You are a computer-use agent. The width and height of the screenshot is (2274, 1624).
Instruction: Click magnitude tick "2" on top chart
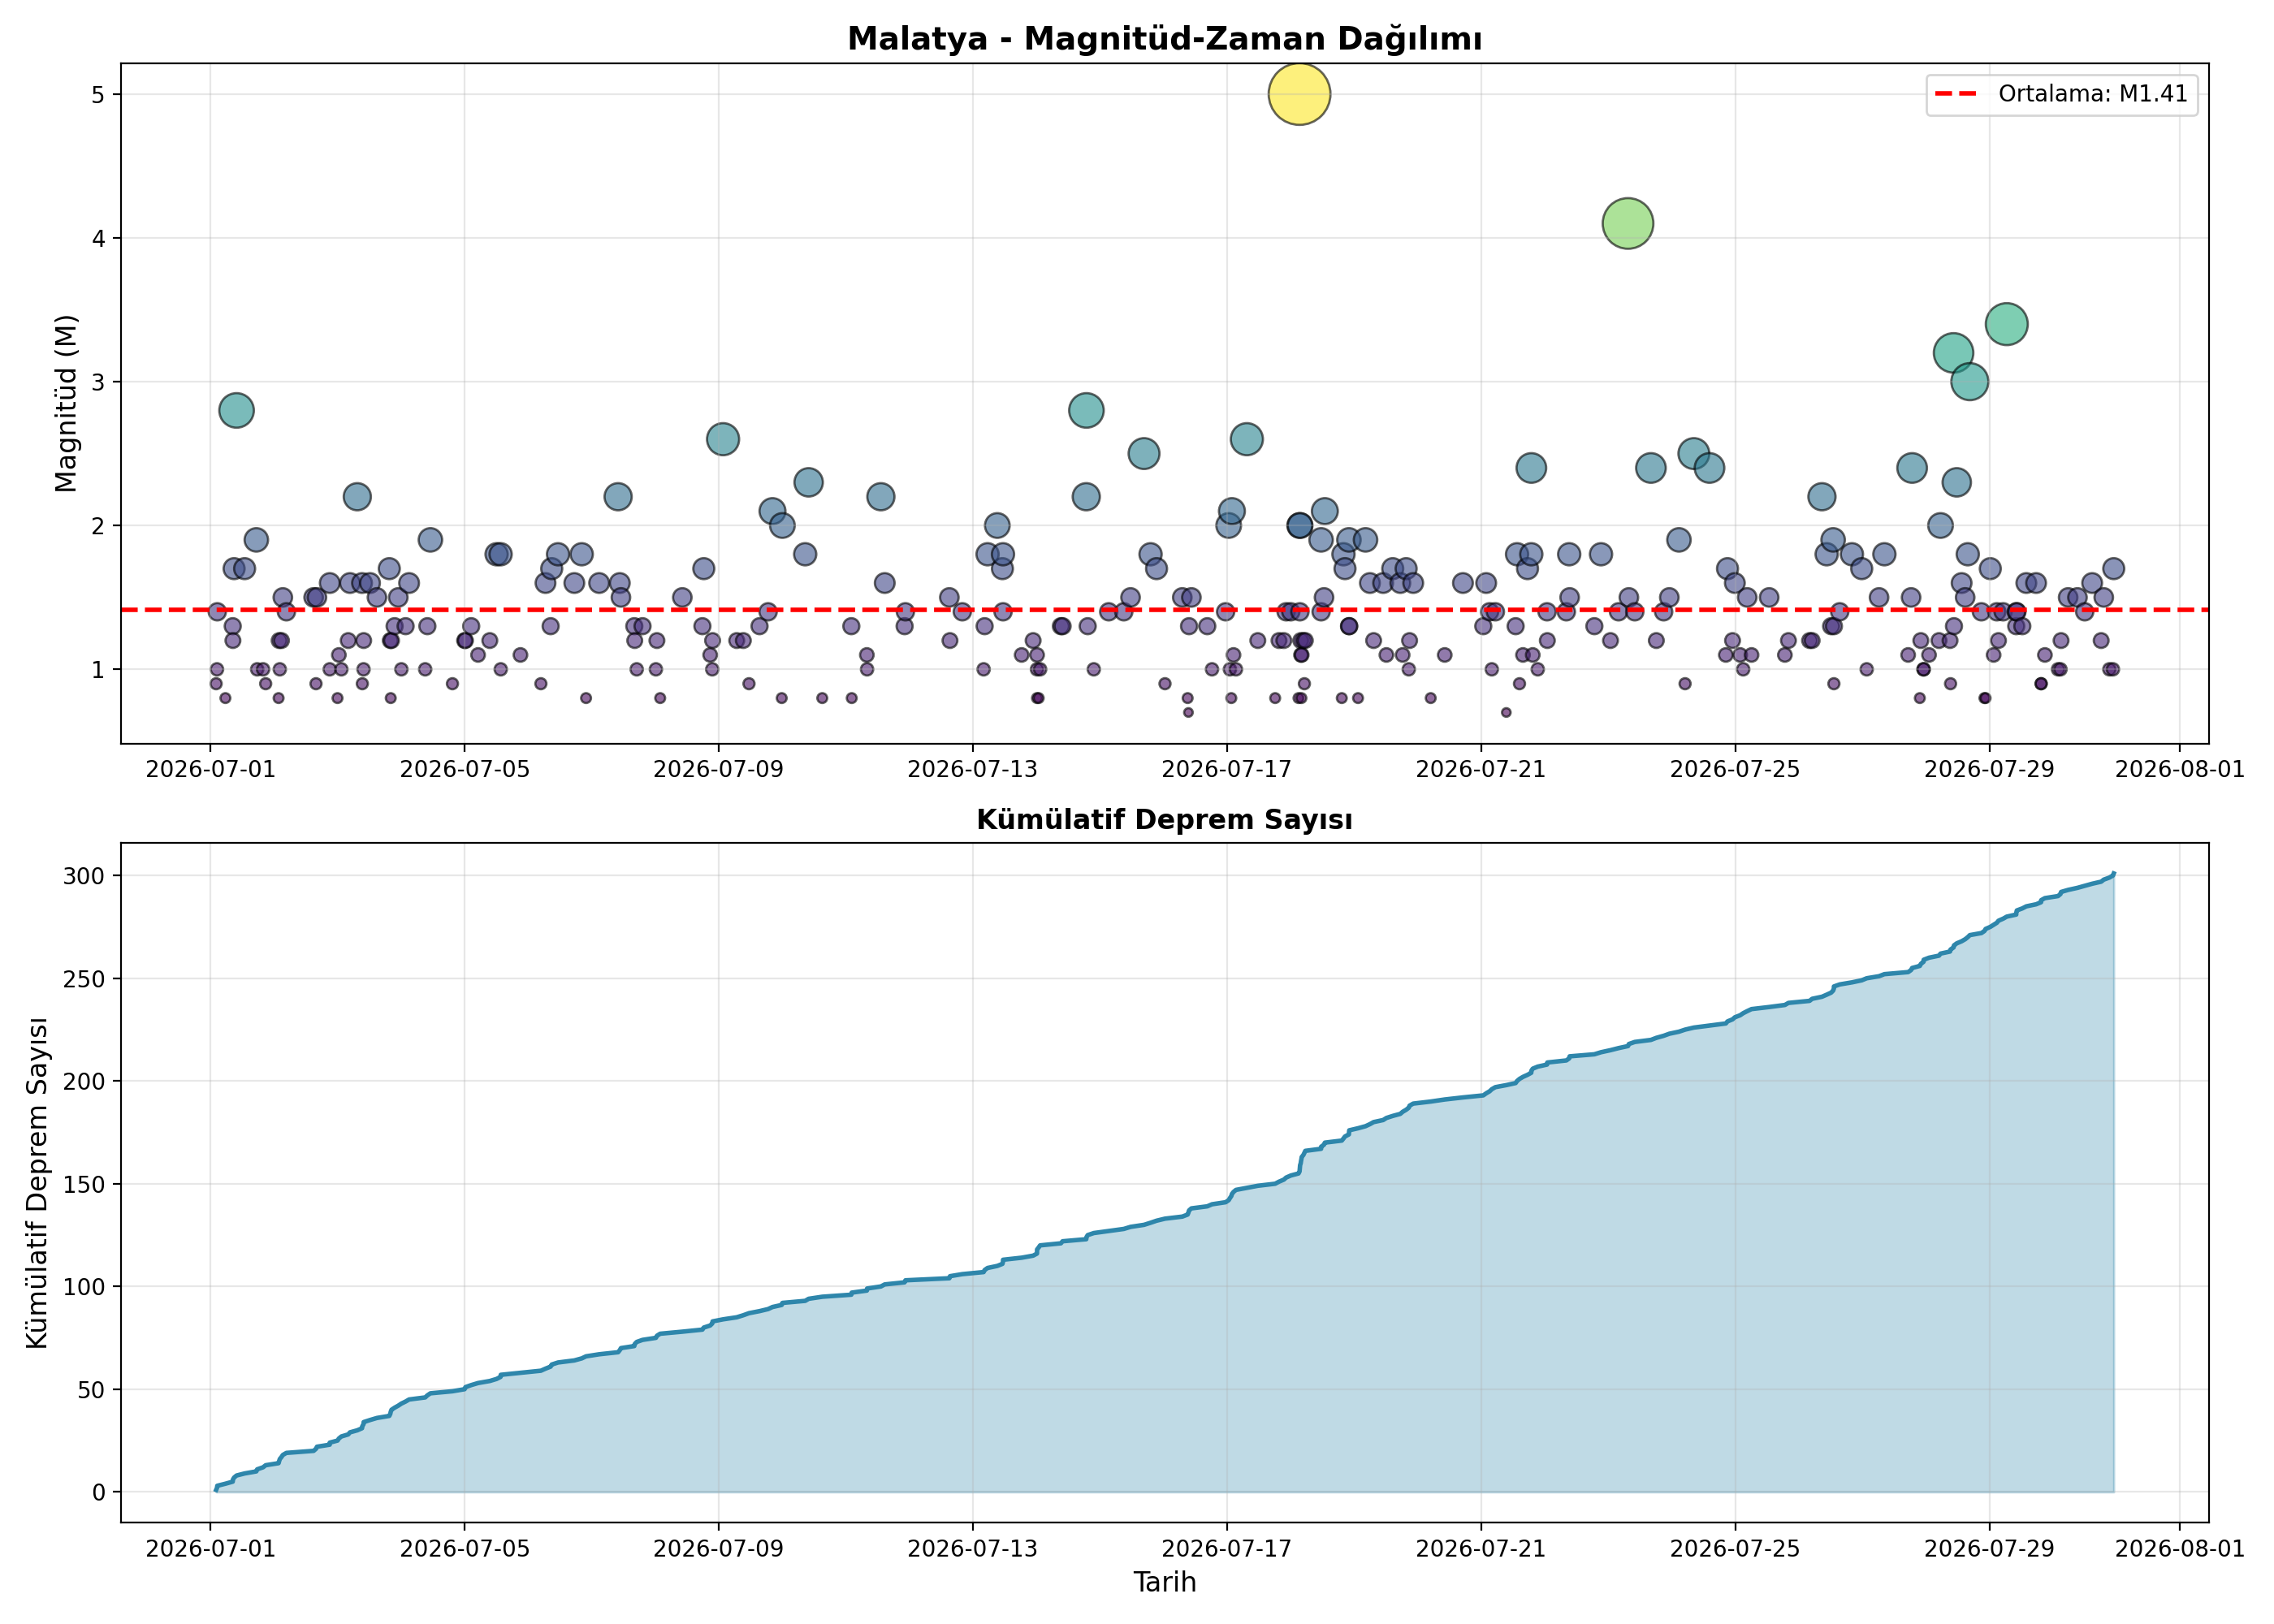98,526
